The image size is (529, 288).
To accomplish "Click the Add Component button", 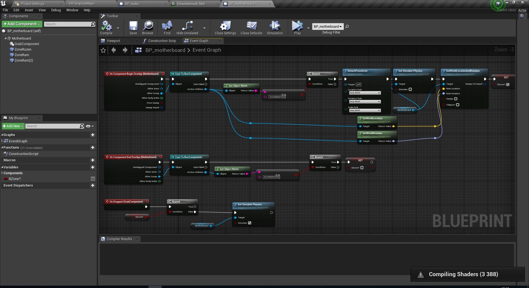I will [22, 24].
